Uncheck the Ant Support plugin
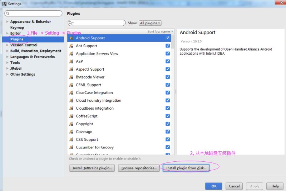The width and height of the screenshot is (286, 191). pos(168,46)
